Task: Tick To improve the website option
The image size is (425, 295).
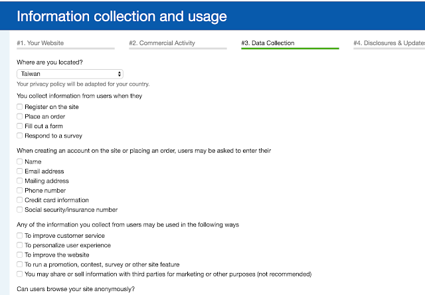Action: 19,255
